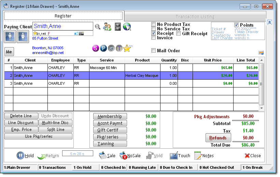This screenshot has width=280, height=177.
Task: Click the magnifier client search icon
Action: point(98,27)
